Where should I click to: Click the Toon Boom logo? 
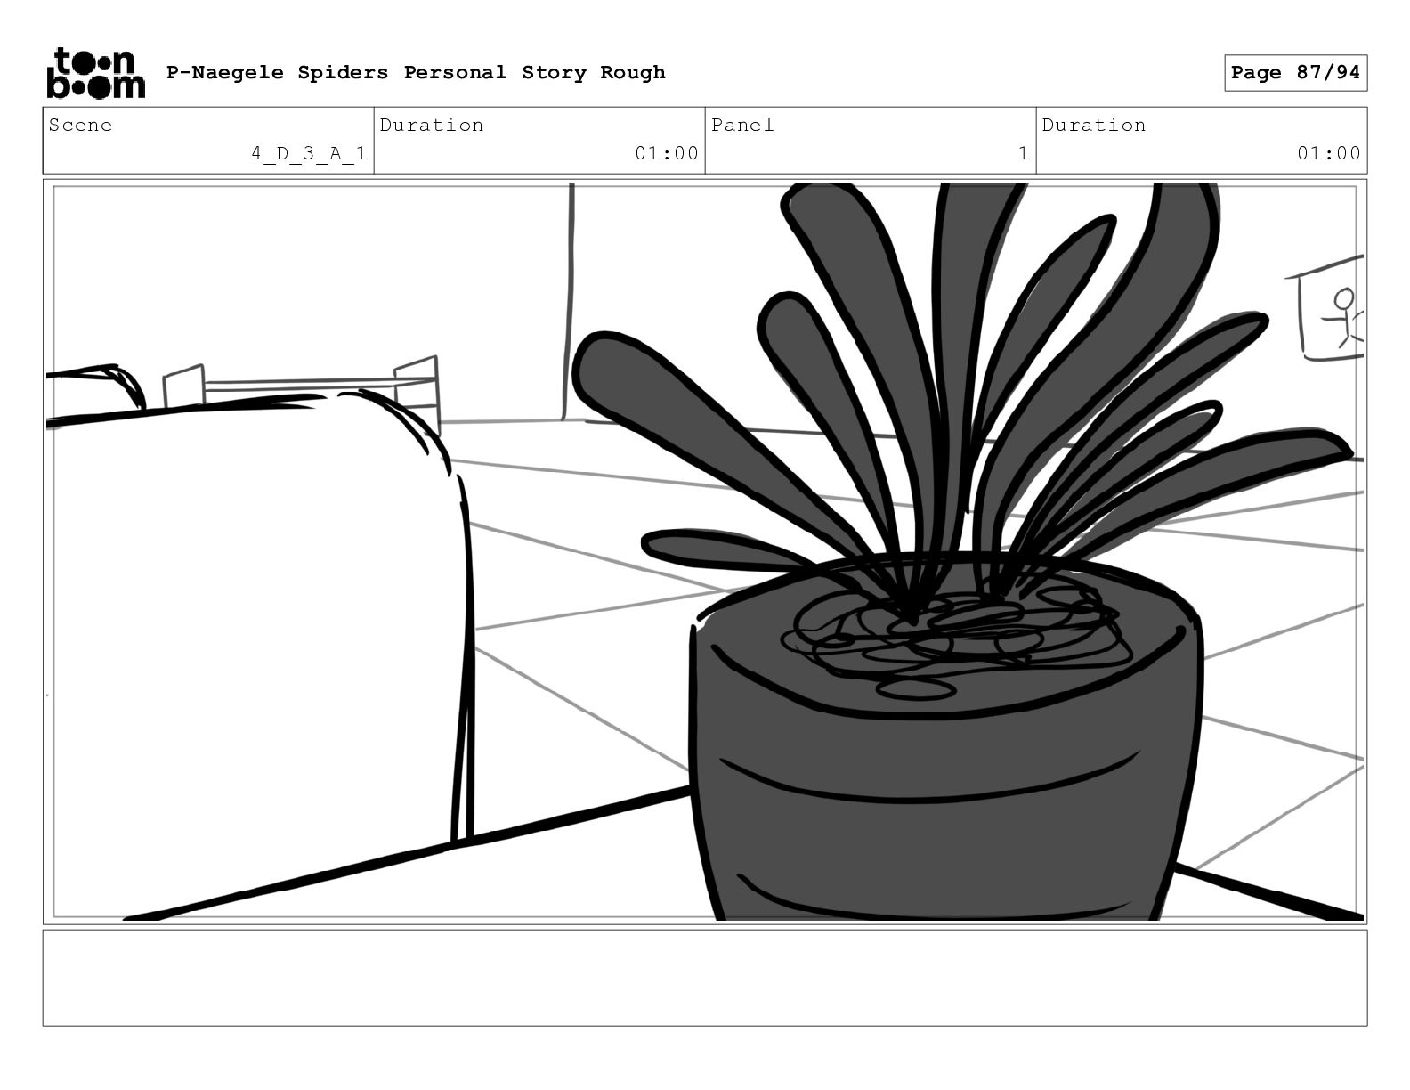click(x=95, y=72)
